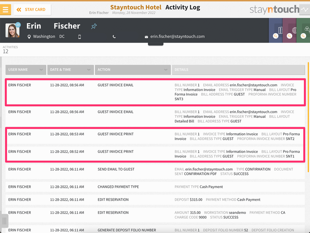310x233 pixels.
Task: Open the travel agent card tab with globe icon
Action: coord(289,30)
